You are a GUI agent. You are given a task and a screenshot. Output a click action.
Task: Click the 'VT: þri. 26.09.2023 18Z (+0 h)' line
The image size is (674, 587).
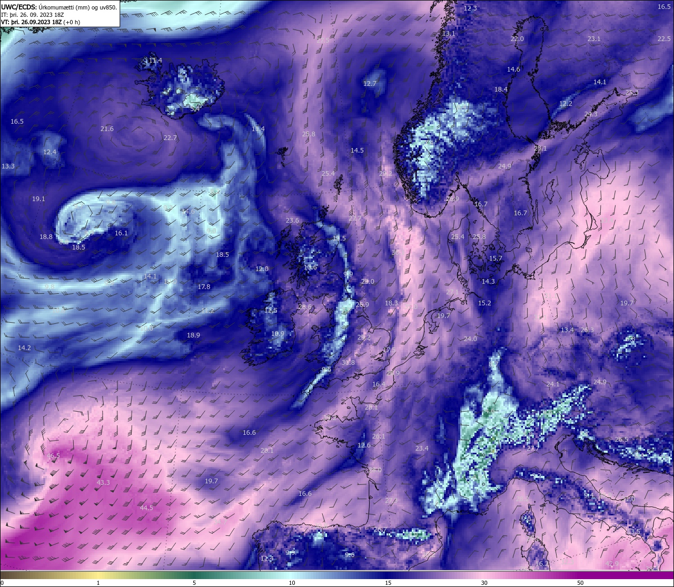(x=41, y=22)
